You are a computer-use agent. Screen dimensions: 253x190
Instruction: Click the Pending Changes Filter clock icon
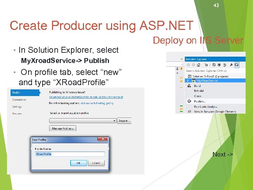(206, 65)
